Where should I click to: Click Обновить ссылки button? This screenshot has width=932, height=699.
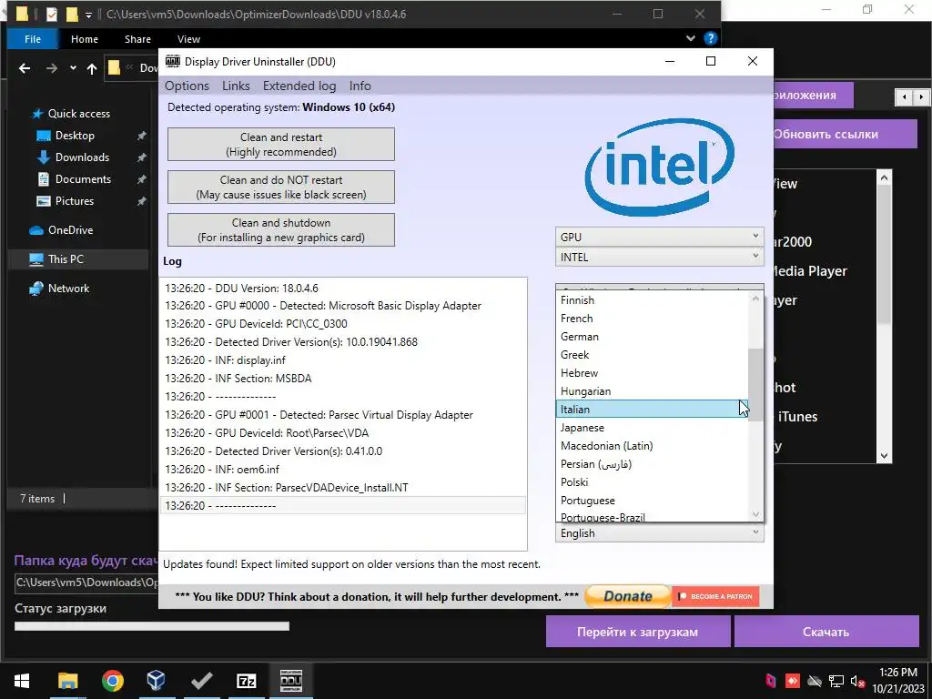[846, 134]
